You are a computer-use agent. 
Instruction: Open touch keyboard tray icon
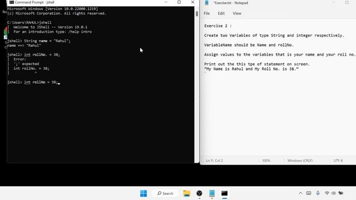309,193
